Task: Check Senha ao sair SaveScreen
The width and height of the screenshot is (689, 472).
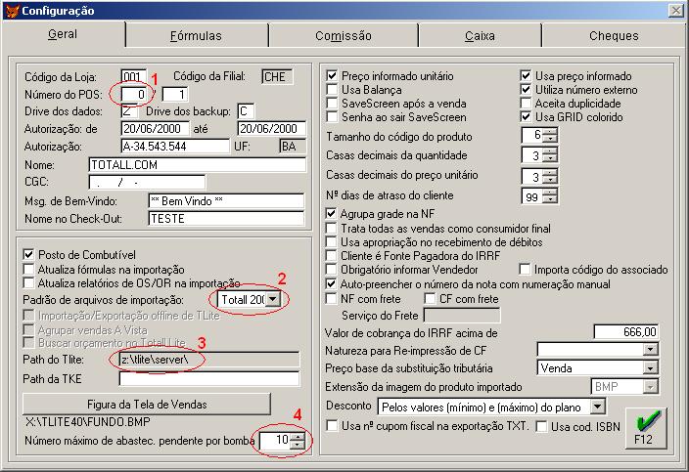Action: 332,116
